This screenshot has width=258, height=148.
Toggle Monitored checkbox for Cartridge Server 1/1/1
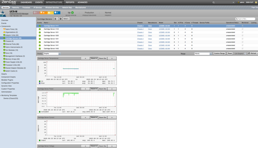(243, 26)
